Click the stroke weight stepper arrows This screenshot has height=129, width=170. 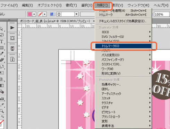click(59, 14)
